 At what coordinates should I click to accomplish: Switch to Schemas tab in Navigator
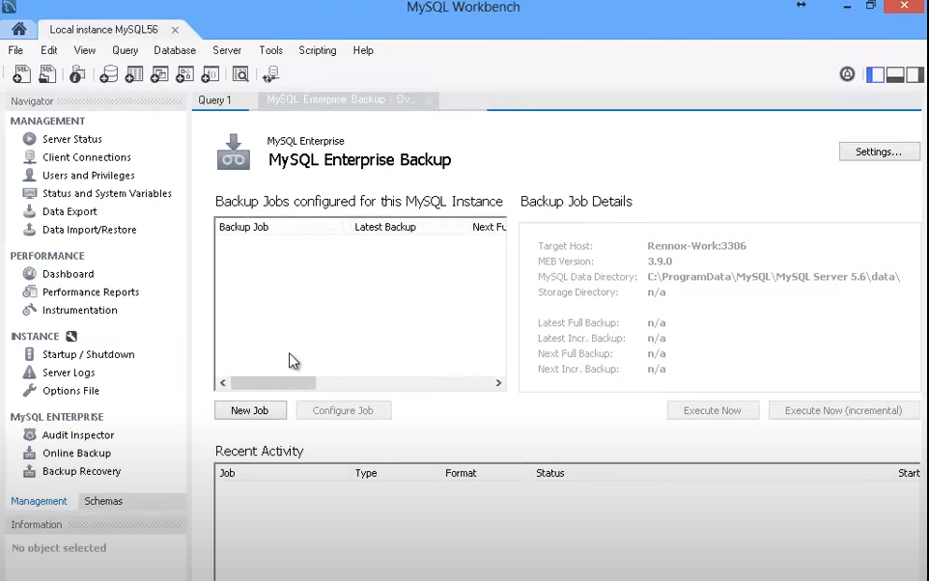pos(103,501)
